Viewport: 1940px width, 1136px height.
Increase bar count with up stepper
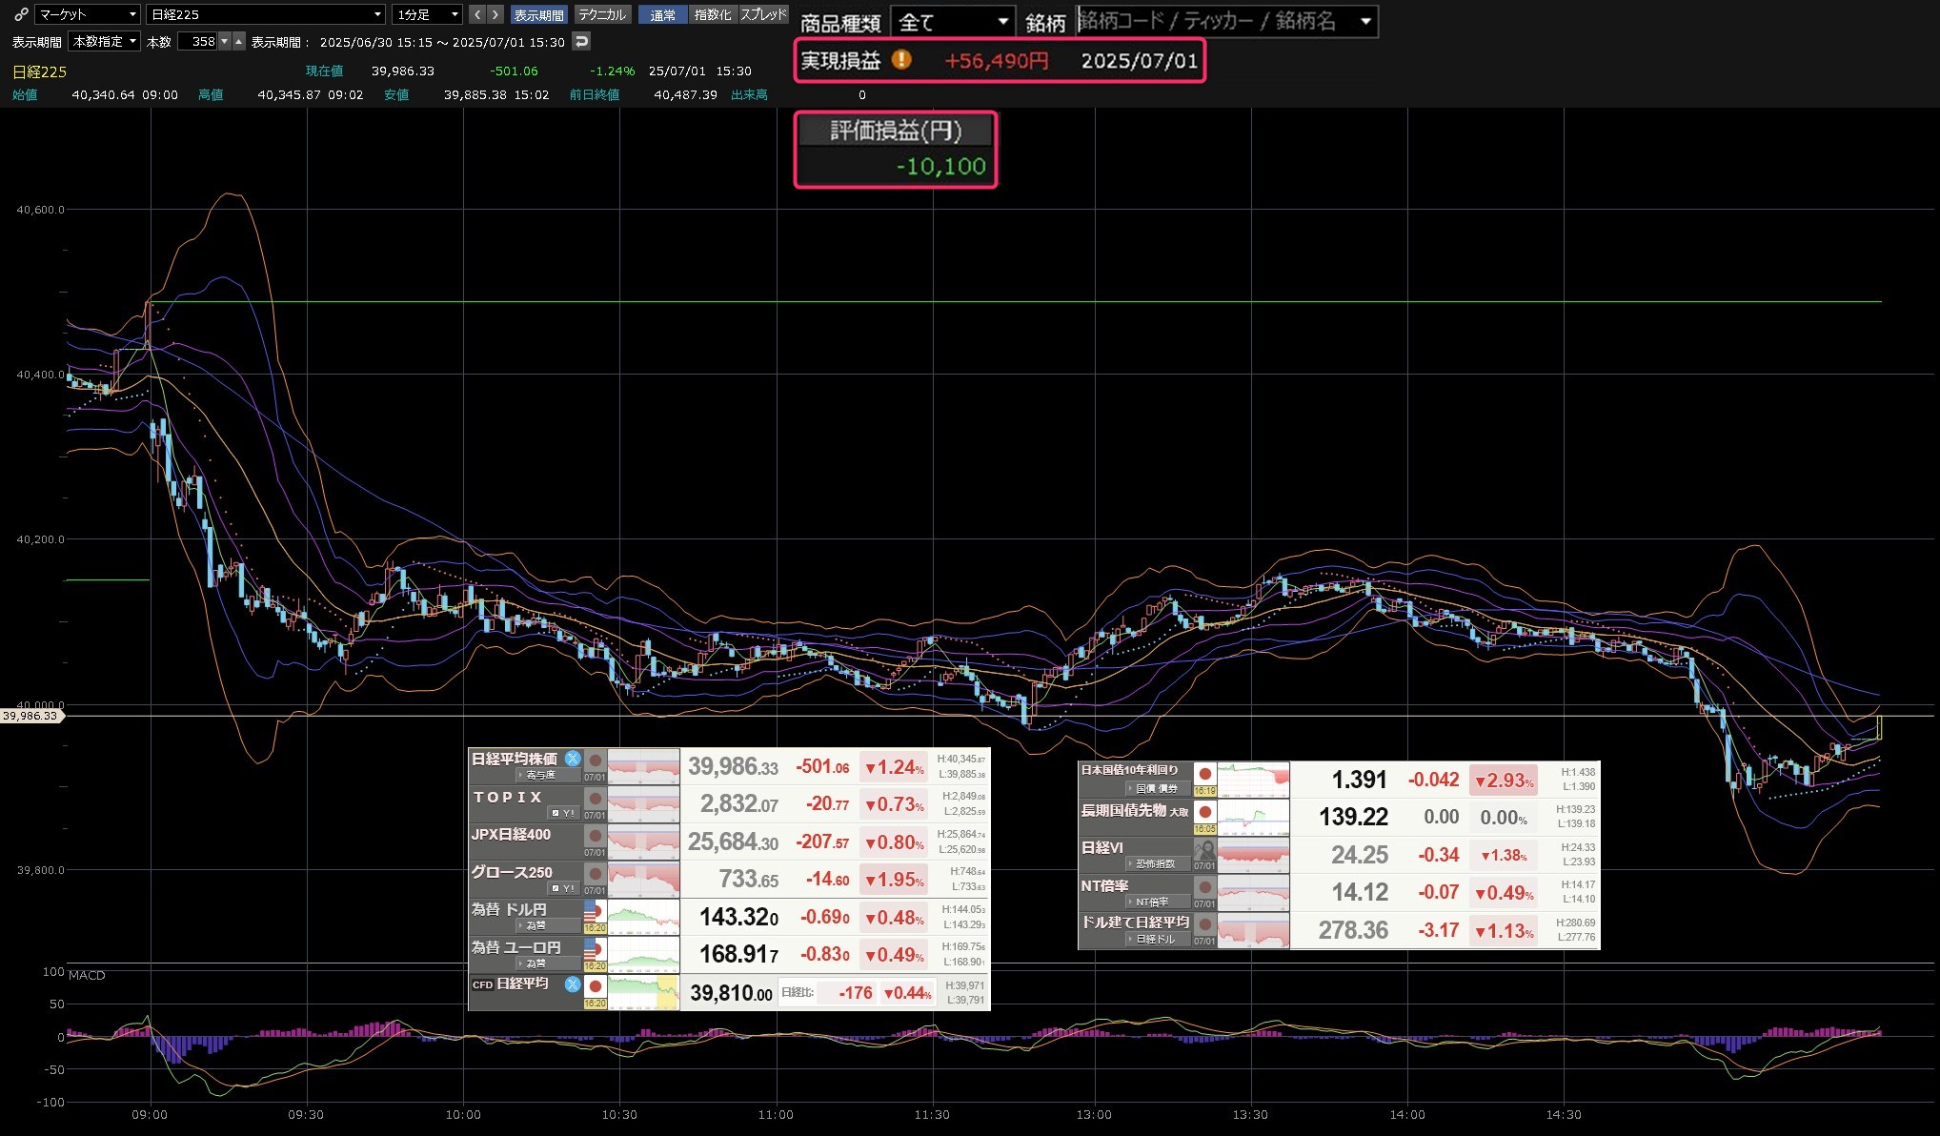(239, 41)
